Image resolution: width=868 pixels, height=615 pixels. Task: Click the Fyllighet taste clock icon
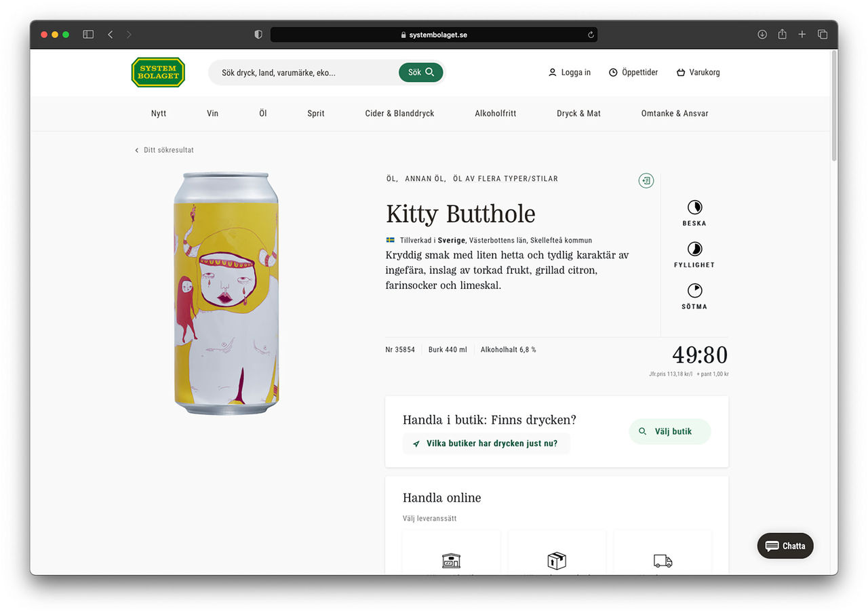(x=694, y=249)
